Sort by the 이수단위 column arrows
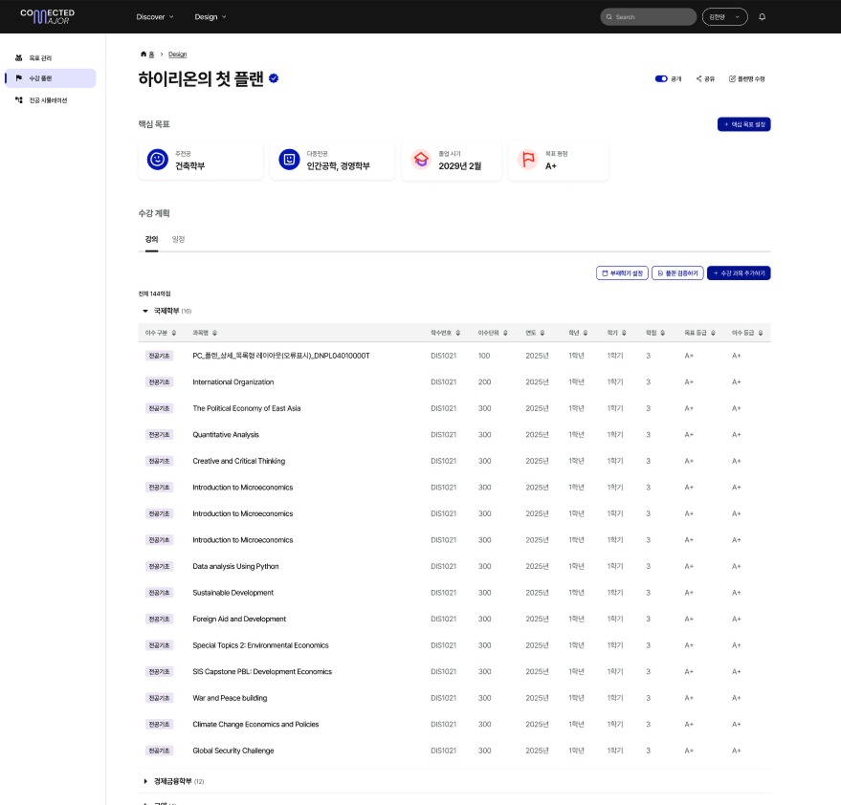This screenshot has width=841, height=805. click(x=505, y=333)
